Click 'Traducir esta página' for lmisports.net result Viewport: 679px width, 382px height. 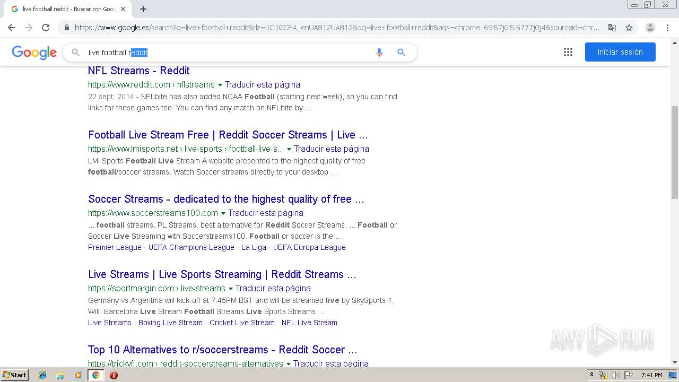[332, 149]
